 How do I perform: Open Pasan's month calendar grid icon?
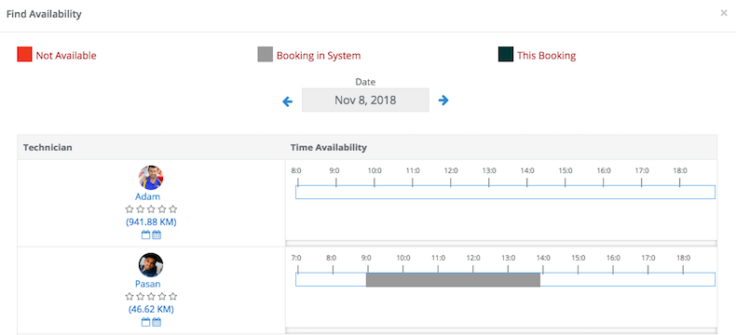click(x=157, y=322)
